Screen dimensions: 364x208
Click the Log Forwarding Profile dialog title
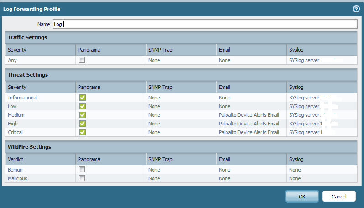click(32, 9)
